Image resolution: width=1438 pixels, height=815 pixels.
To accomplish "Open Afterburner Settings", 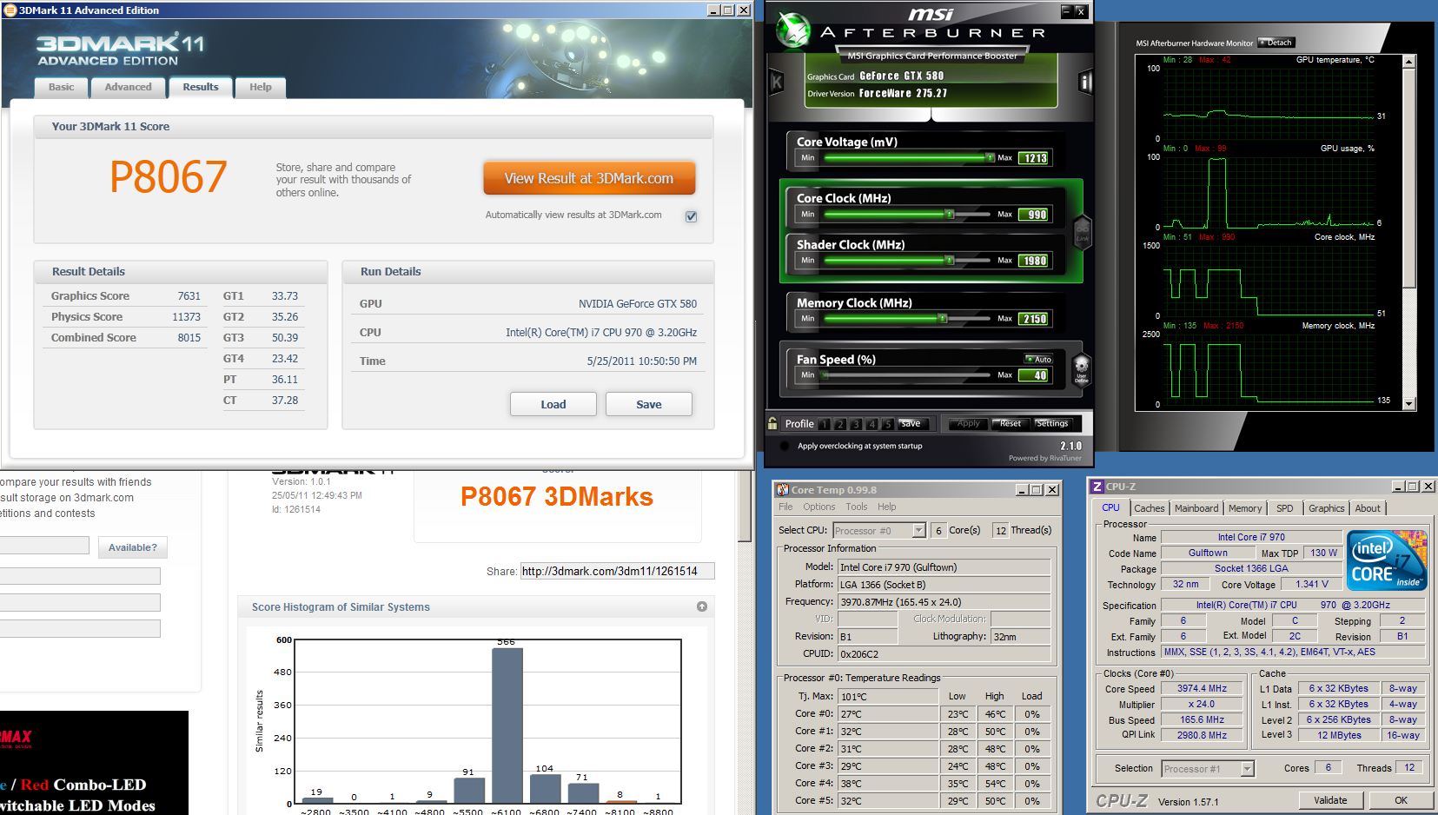I will coord(1051,424).
